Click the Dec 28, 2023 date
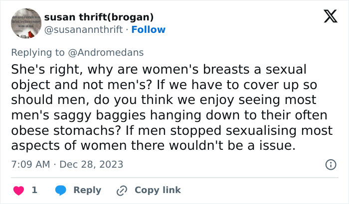 pos(91,164)
